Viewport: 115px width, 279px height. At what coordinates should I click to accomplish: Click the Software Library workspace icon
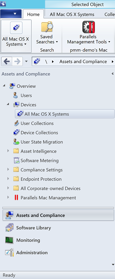(9, 228)
